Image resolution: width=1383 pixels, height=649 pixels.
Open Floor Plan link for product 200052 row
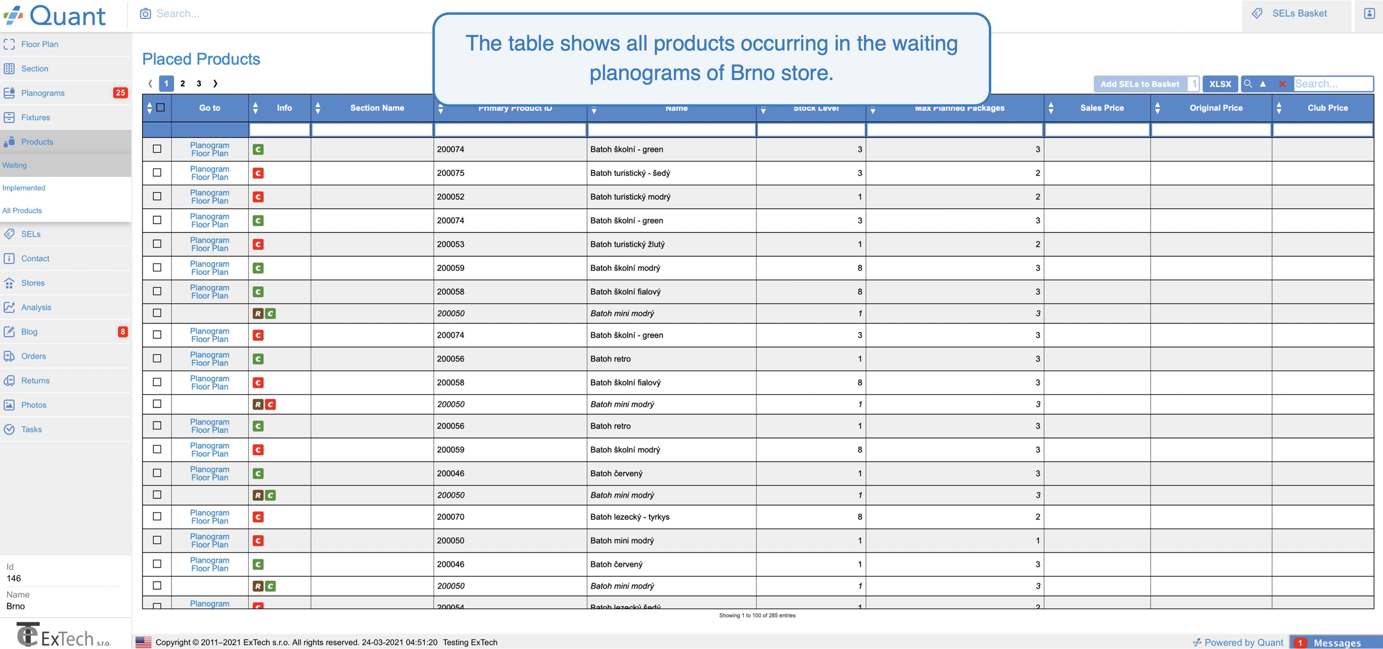tap(209, 201)
